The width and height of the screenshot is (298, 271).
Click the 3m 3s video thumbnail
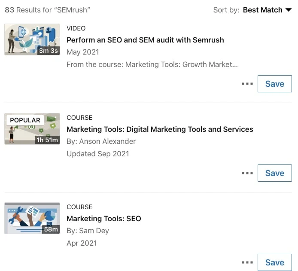[x=32, y=40]
